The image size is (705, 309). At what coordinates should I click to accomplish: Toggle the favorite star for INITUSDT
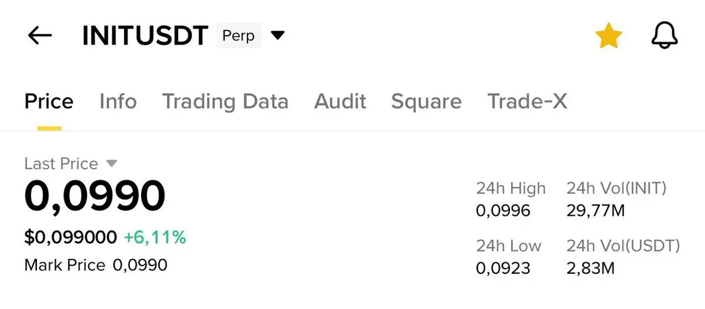(609, 36)
